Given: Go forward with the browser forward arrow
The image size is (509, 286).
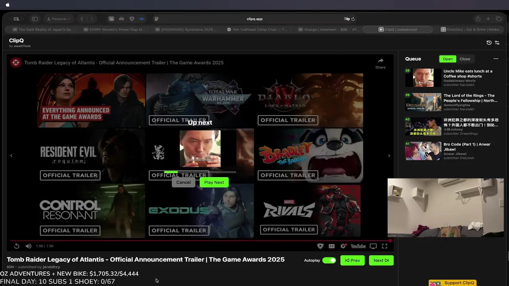Looking at the screenshot, I should (92, 19).
